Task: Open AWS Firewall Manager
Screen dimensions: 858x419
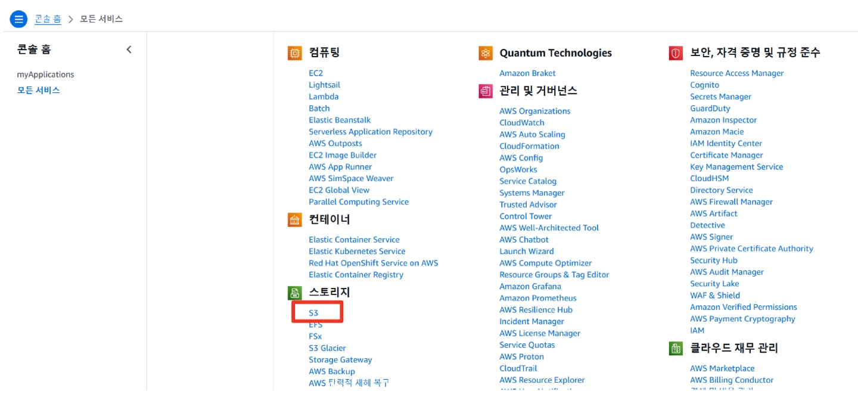Action: pos(731,202)
